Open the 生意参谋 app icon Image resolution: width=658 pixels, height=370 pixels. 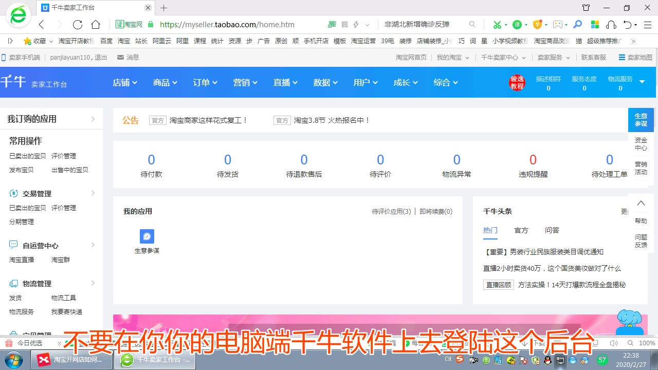point(147,236)
